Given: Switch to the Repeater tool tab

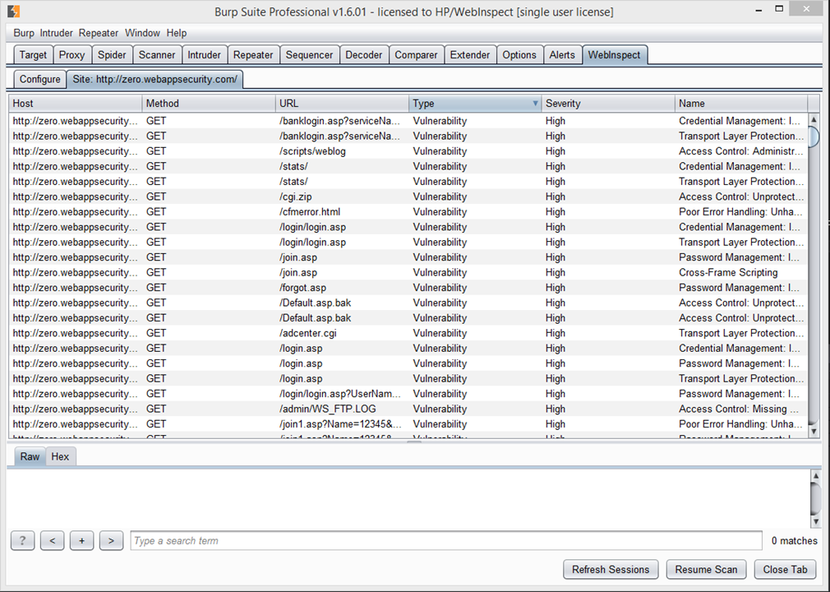Looking at the screenshot, I should point(253,55).
